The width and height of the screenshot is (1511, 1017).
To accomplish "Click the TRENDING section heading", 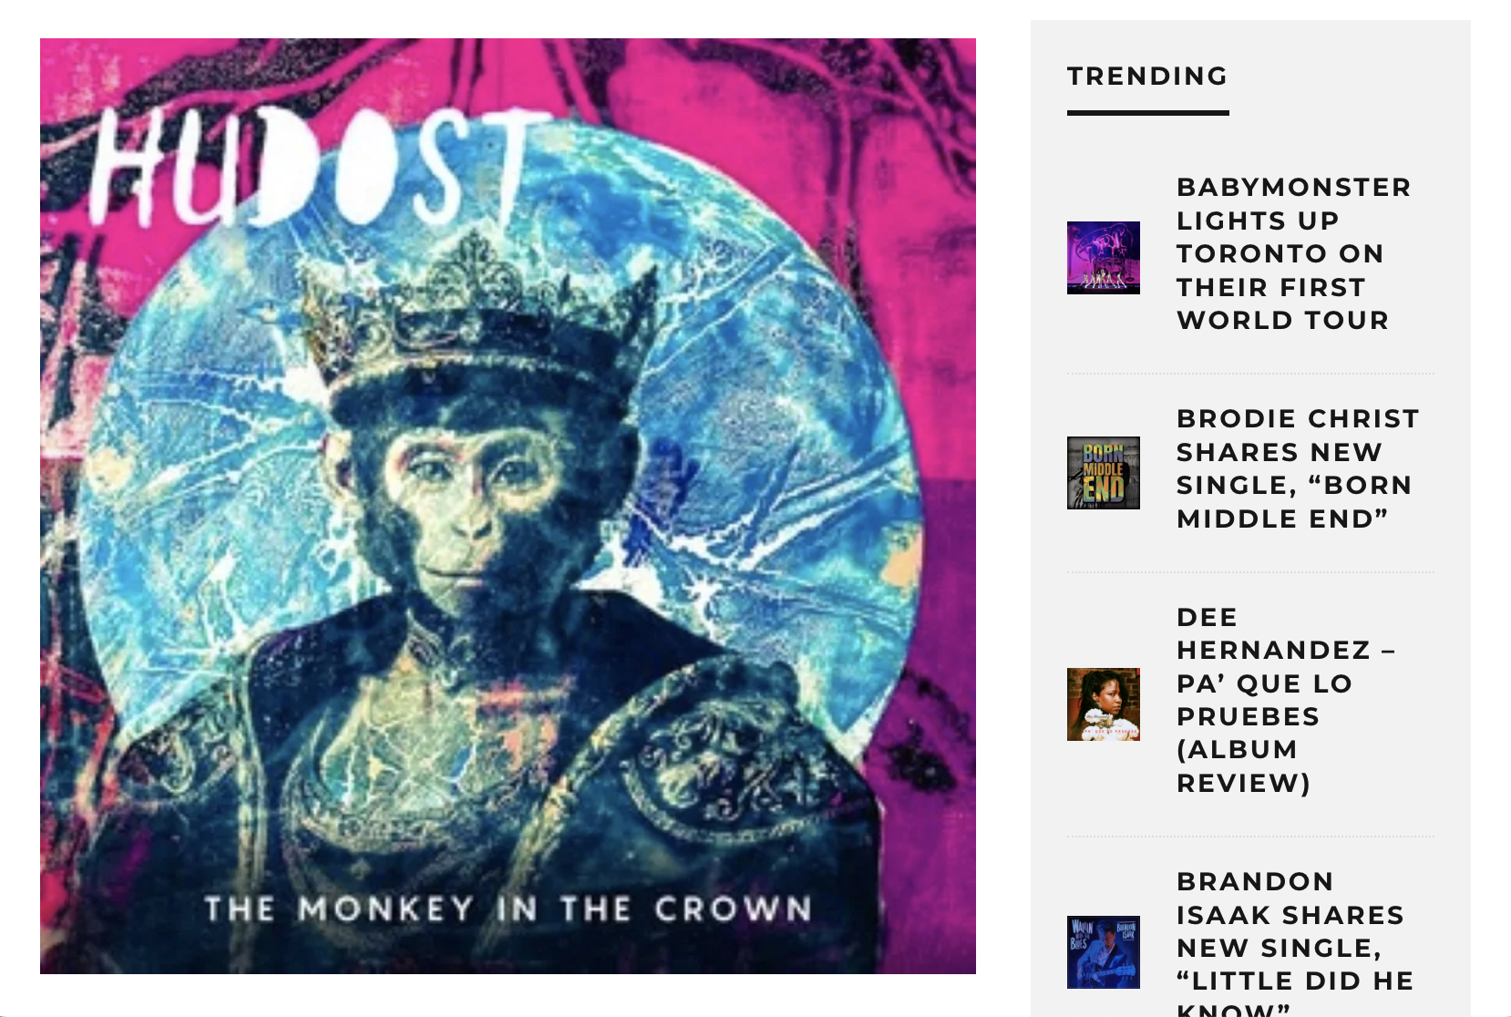I will click(x=1147, y=77).
